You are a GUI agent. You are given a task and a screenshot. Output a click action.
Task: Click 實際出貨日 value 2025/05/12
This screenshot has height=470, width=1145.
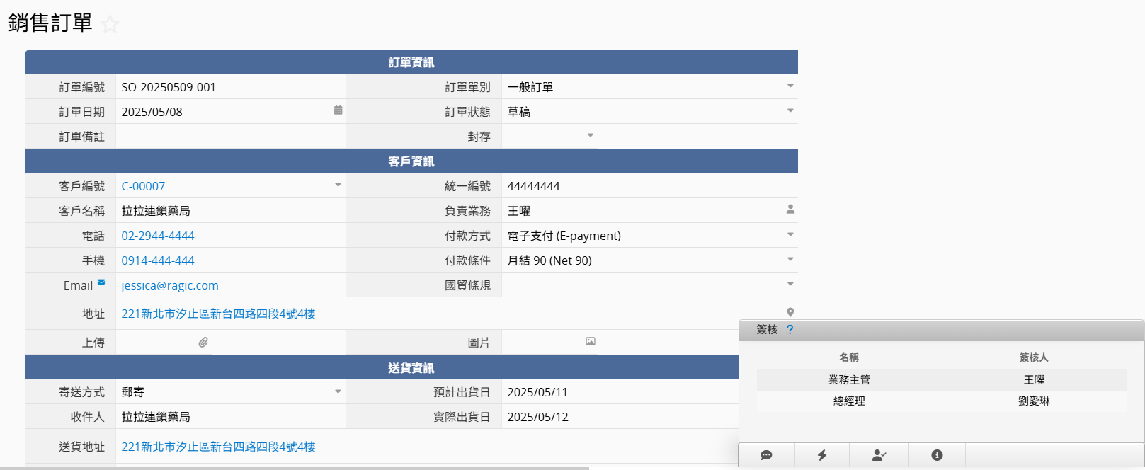point(537,417)
